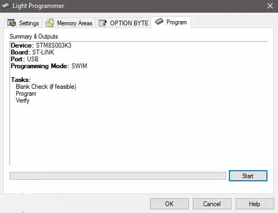Cancel the Light Programmer dialog
The height and width of the screenshot is (213, 278).
click(212, 204)
